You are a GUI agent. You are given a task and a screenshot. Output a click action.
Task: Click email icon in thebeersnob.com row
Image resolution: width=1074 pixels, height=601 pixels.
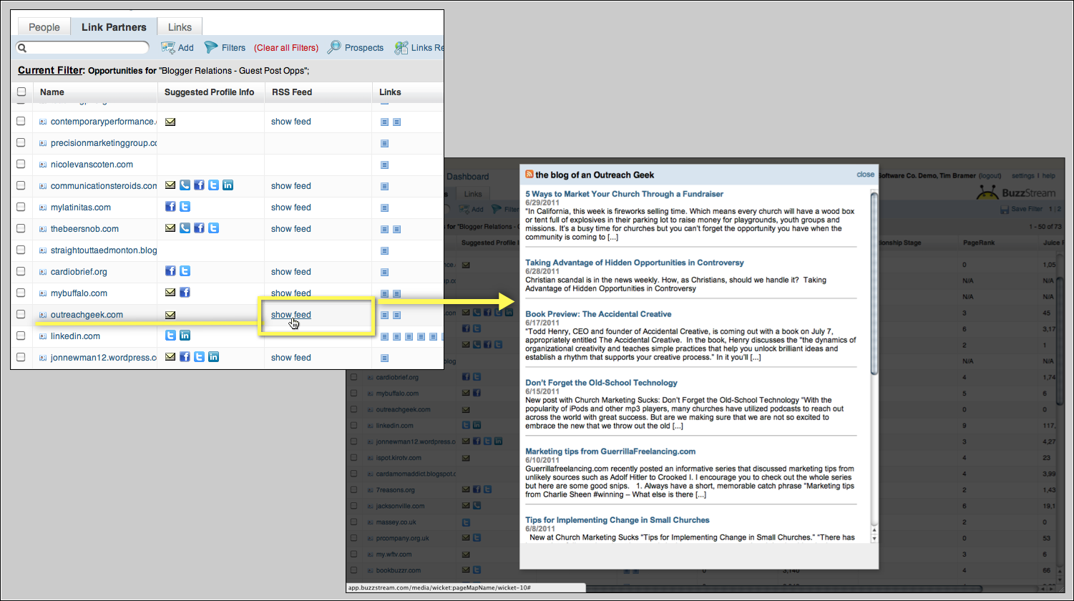(170, 228)
